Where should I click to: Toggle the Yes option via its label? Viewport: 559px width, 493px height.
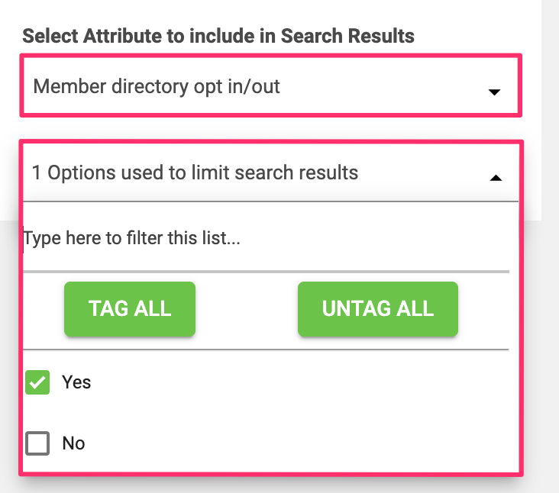coord(76,382)
